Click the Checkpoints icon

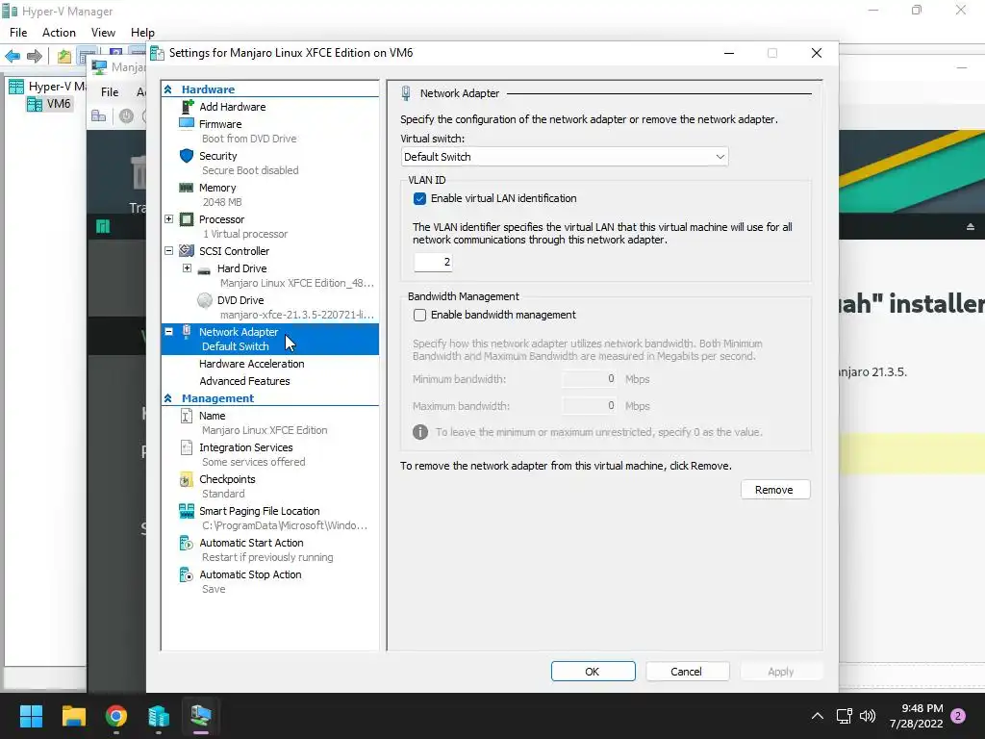[187, 479]
